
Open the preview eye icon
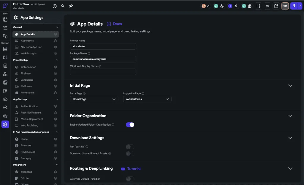[x=285, y=6]
